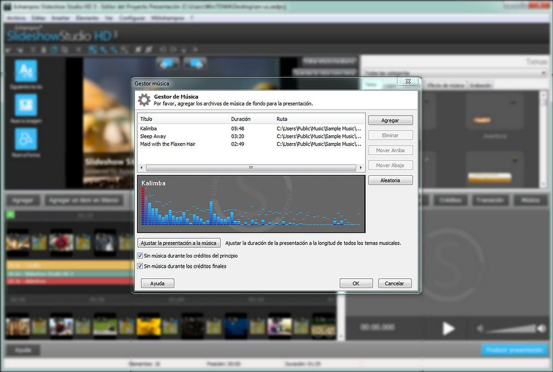Viewport: 553px width, 372px height.
Task: Click the new shape icon in left sidebar
Action: 26,139
